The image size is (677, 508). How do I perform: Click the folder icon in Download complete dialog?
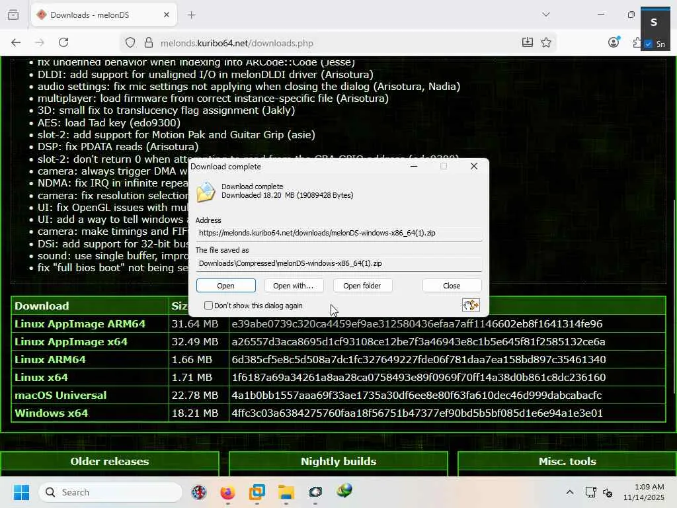pos(206,192)
